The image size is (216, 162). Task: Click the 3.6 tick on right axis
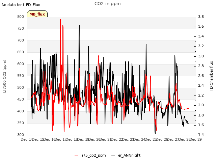coord(201,26)
